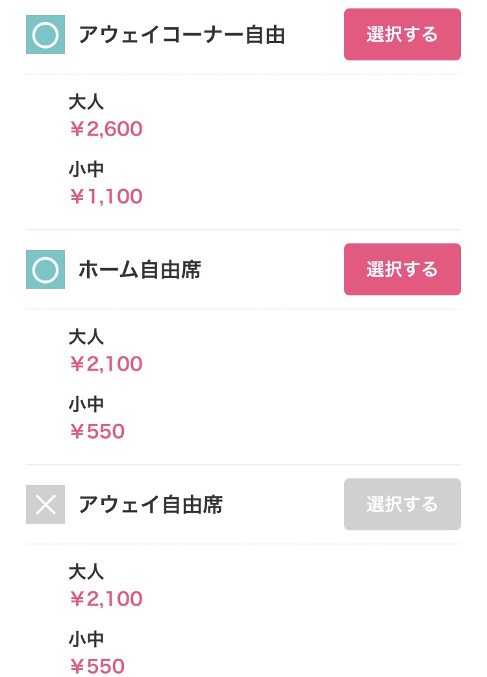
Task: Click ¥2,100 adult price under ホーム自由席
Action: 106,364
